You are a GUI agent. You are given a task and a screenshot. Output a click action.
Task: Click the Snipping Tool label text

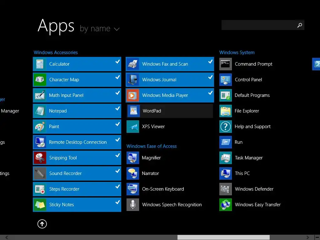click(63, 158)
